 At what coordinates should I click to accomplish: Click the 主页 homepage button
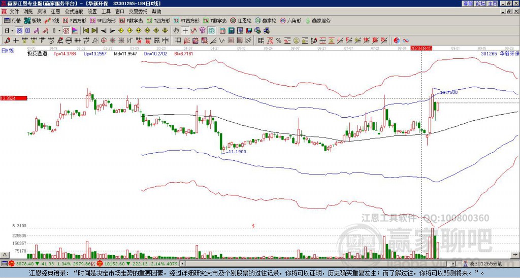click(x=493, y=4)
